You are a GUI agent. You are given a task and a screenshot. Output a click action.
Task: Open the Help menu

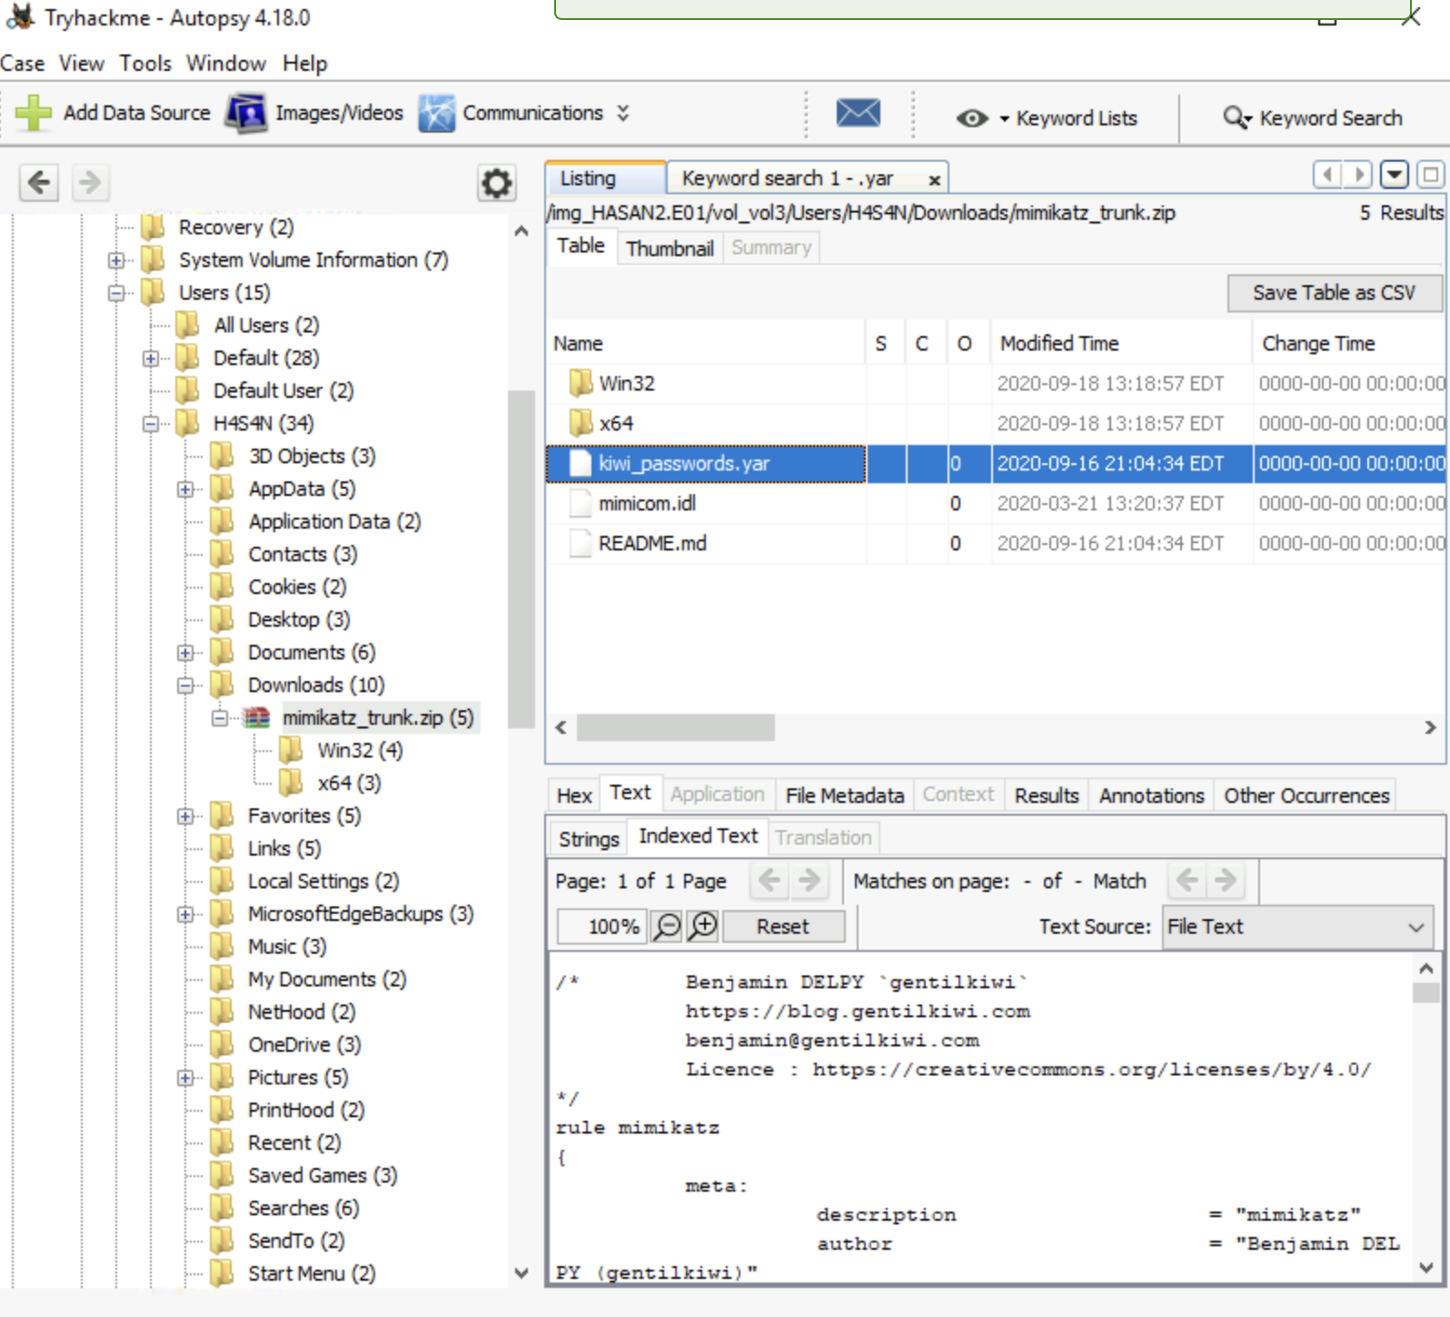point(304,64)
